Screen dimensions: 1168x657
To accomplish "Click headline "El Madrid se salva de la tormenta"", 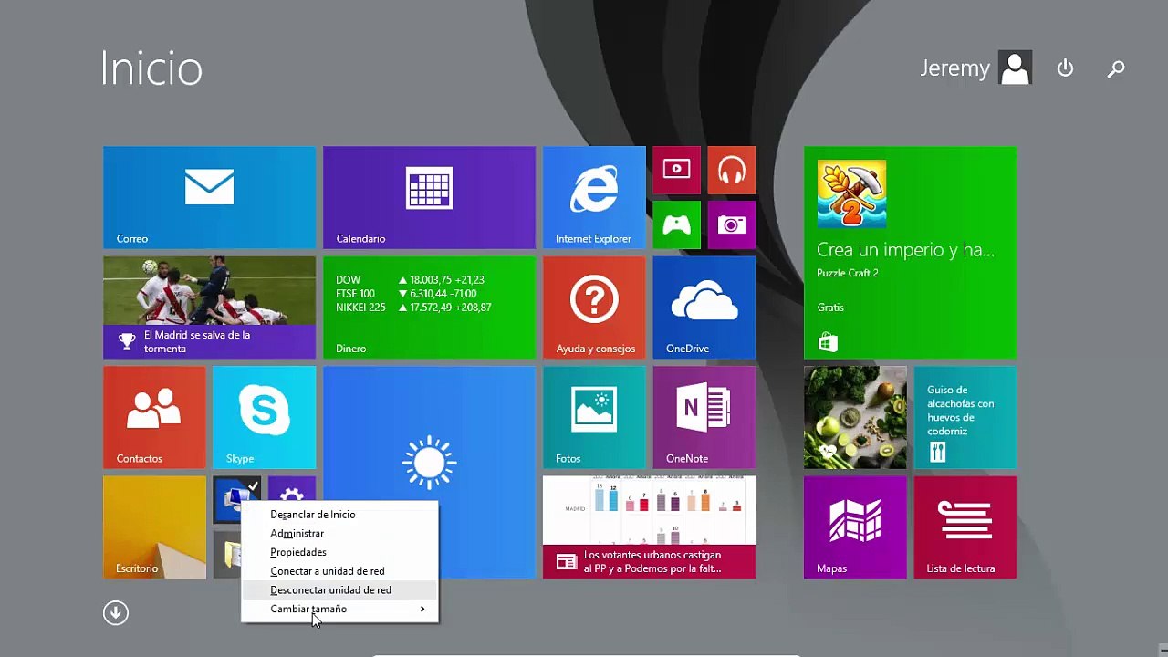I will [x=197, y=341].
